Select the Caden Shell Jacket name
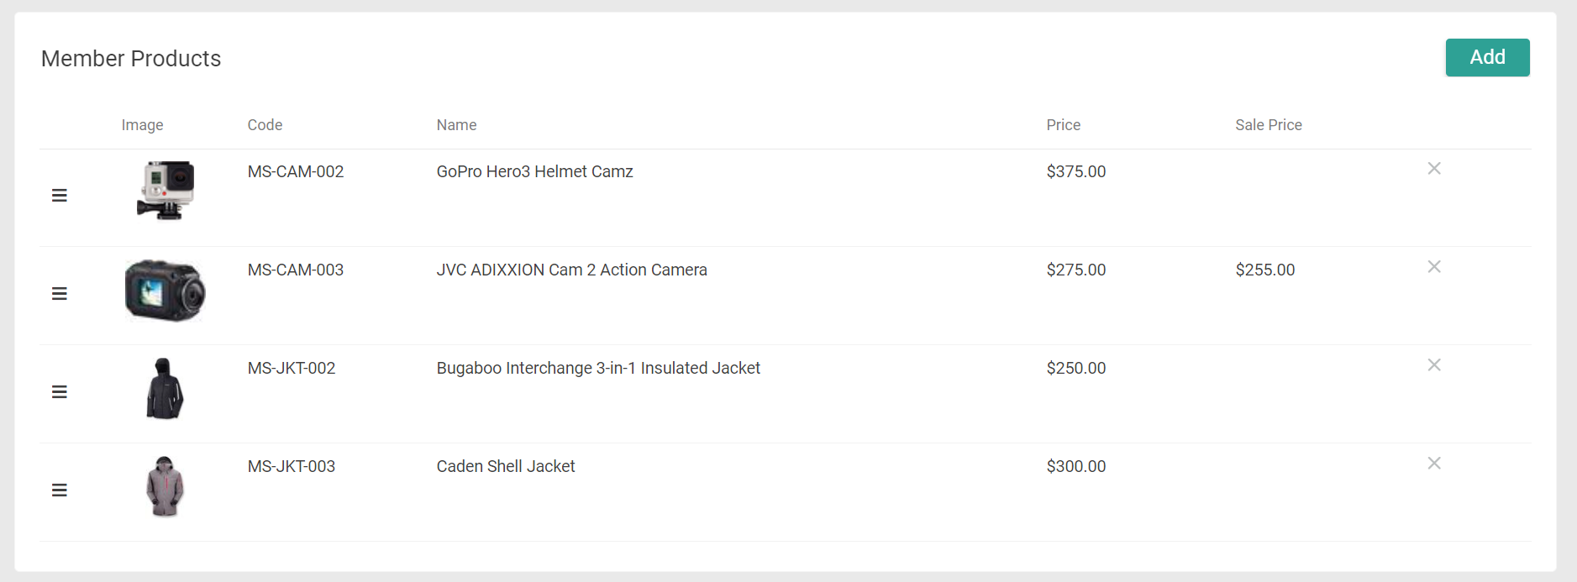 506,467
